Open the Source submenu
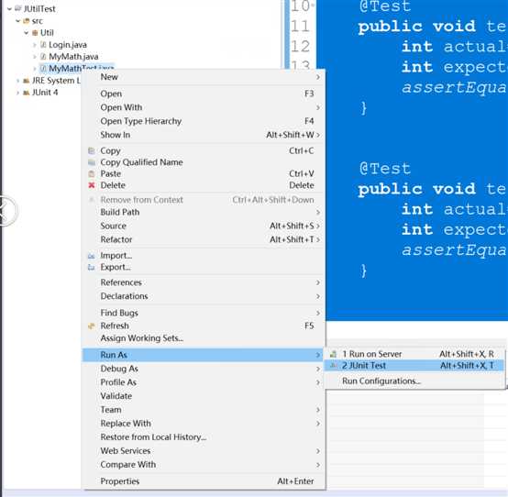 click(x=204, y=226)
